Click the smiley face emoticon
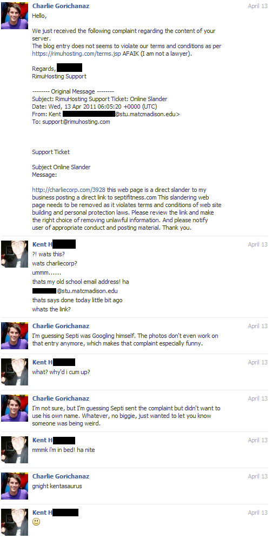Image resolution: width=272 pixels, height=539 pixels. click(36, 522)
